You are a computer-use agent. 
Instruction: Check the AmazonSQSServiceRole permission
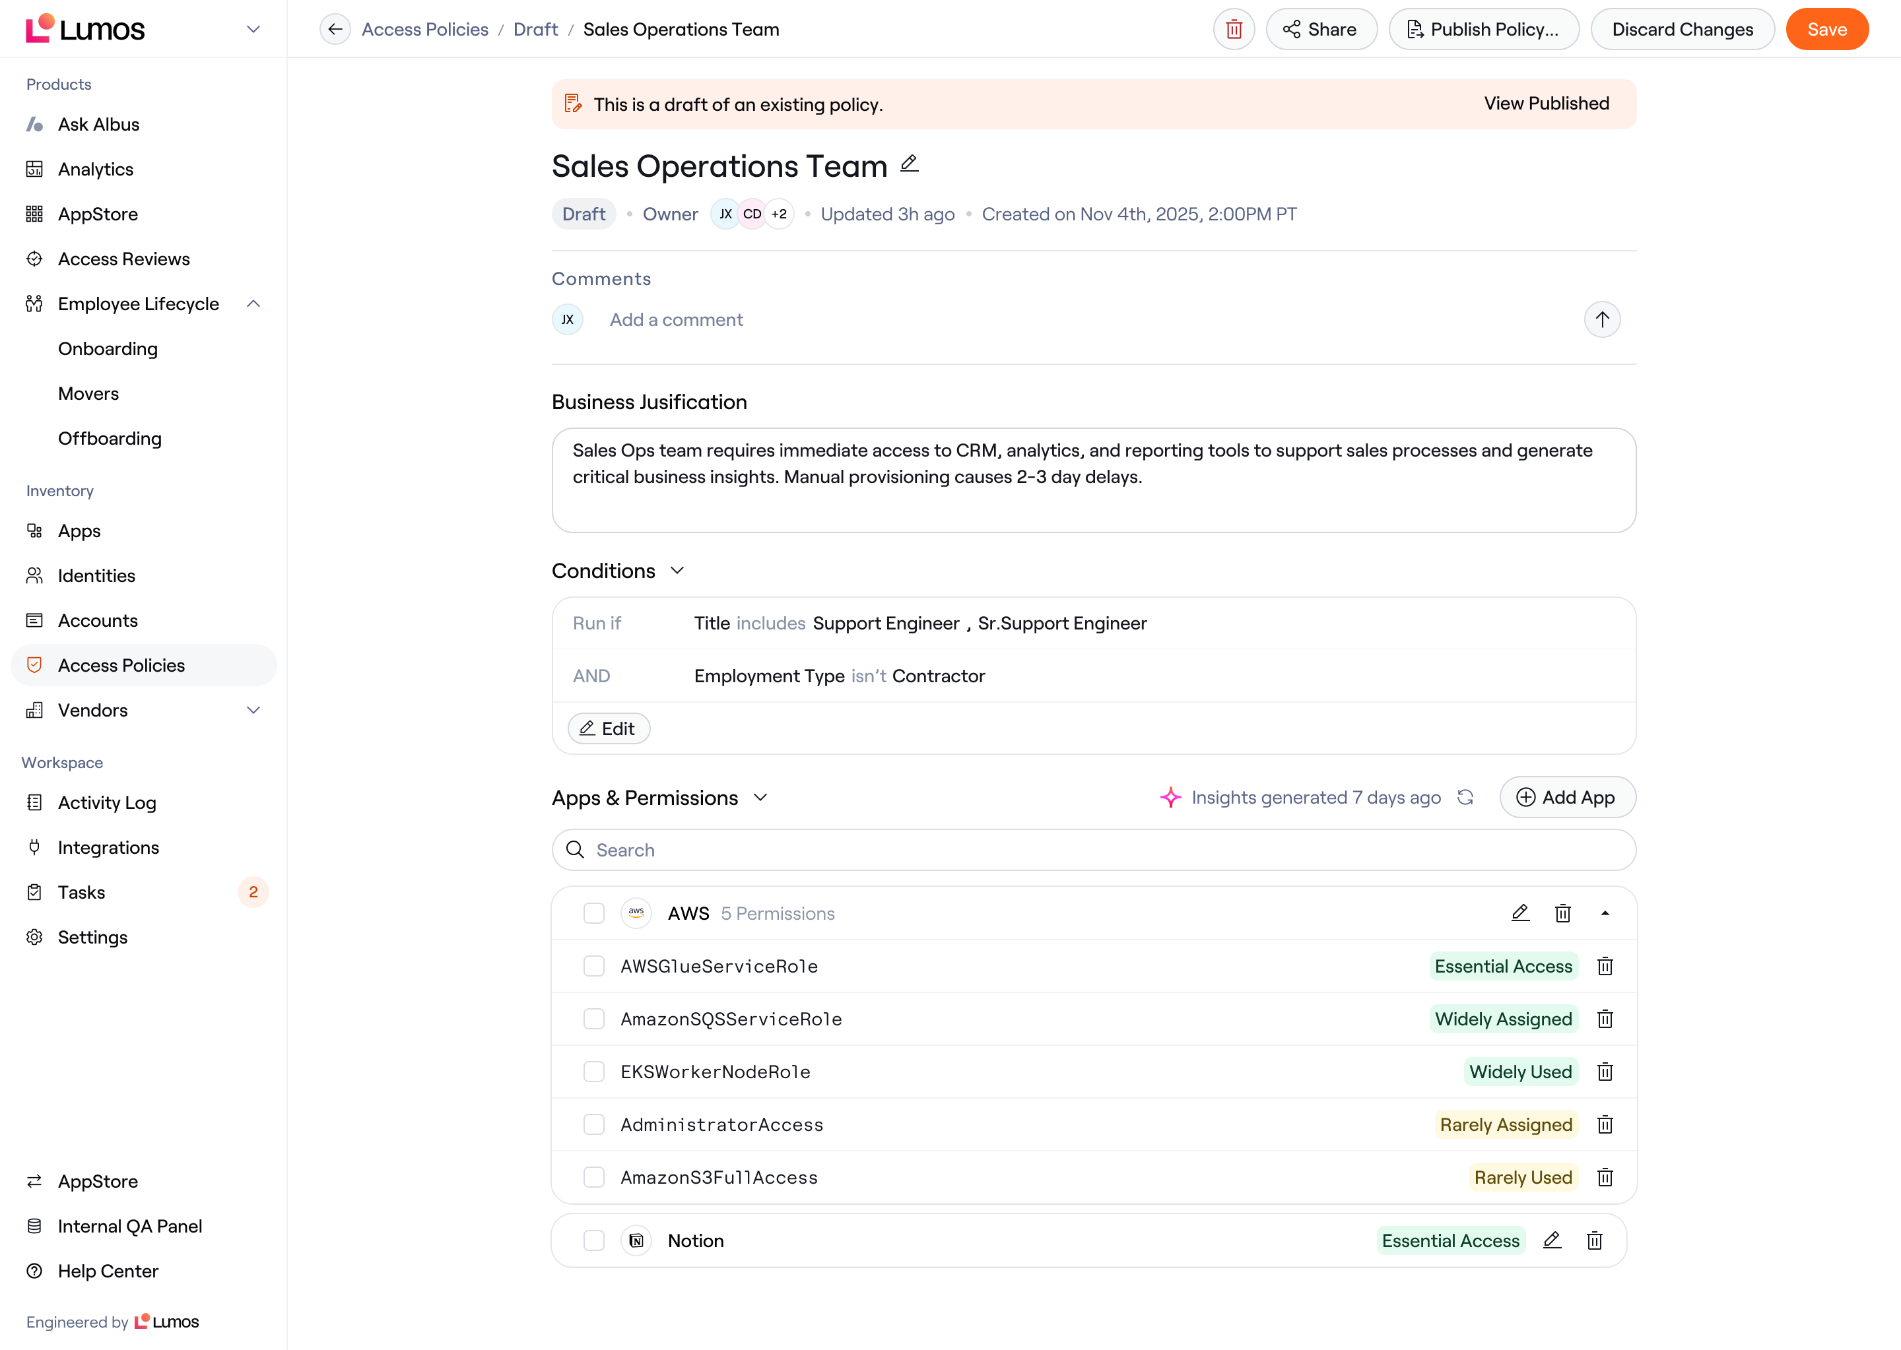(x=594, y=1018)
